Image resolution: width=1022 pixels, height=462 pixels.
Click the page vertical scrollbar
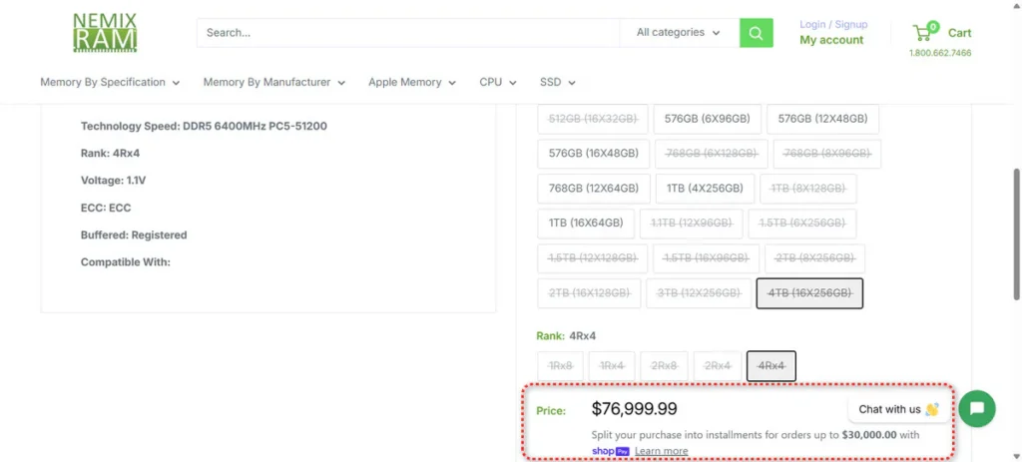click(x=1015, y=230)
